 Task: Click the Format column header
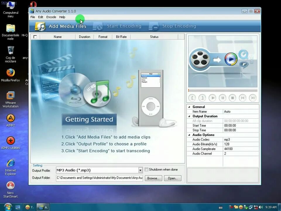103,37
